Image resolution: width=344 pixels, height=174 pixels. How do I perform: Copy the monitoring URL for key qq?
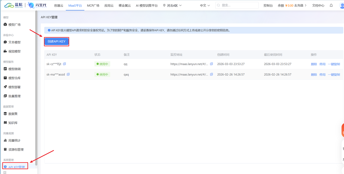point(211,64)
